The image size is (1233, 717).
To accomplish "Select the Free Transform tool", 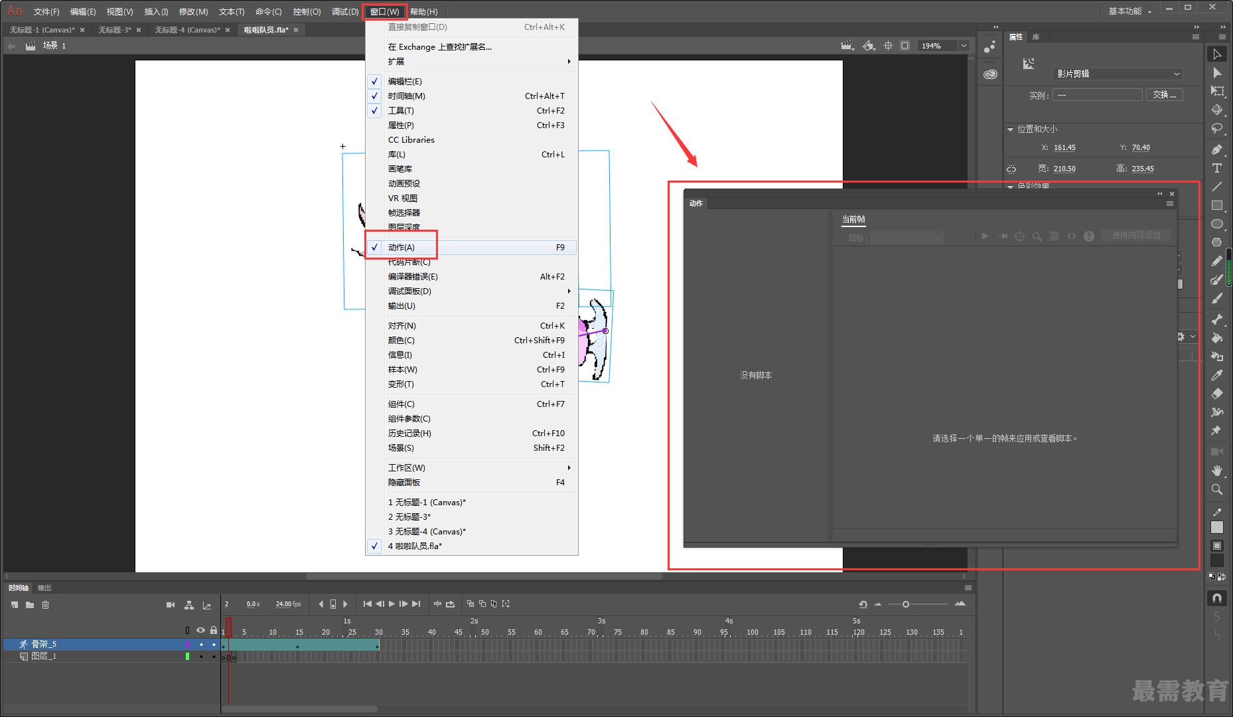I will pos(1217,92).
